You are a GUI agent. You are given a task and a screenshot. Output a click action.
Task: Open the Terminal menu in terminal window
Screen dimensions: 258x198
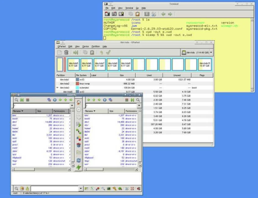point(129,8)
